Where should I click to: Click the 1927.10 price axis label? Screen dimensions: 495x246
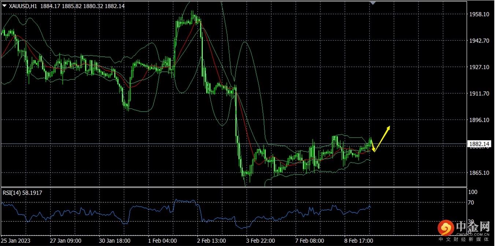[479, 67]
